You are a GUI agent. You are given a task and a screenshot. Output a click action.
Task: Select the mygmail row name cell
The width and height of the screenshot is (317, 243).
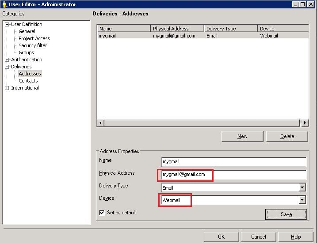click(107, 36)
